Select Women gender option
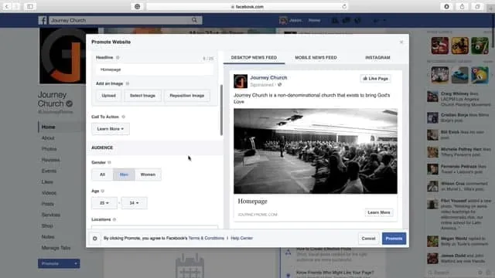The image size is (495, 278). 148,175
